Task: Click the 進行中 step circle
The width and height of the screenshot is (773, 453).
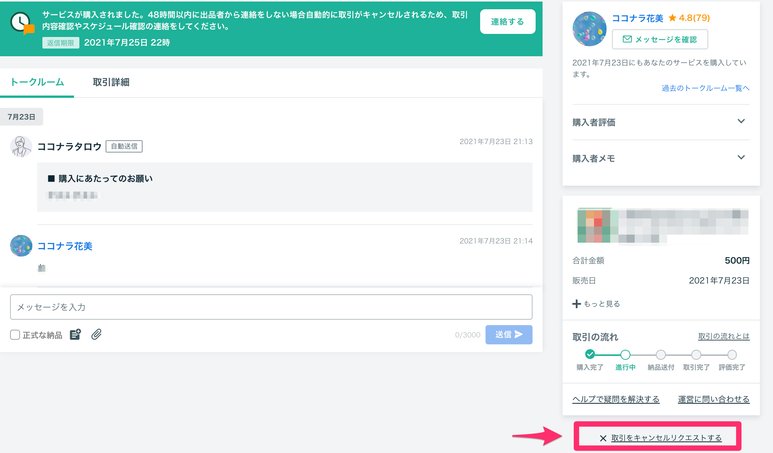Action: pyautogui.click(x=625, y=354)
